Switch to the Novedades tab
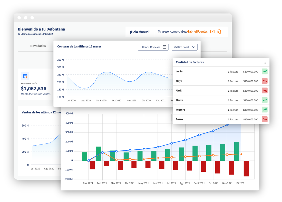The height and width of the screenshot is (202, 282). [38, 45]
